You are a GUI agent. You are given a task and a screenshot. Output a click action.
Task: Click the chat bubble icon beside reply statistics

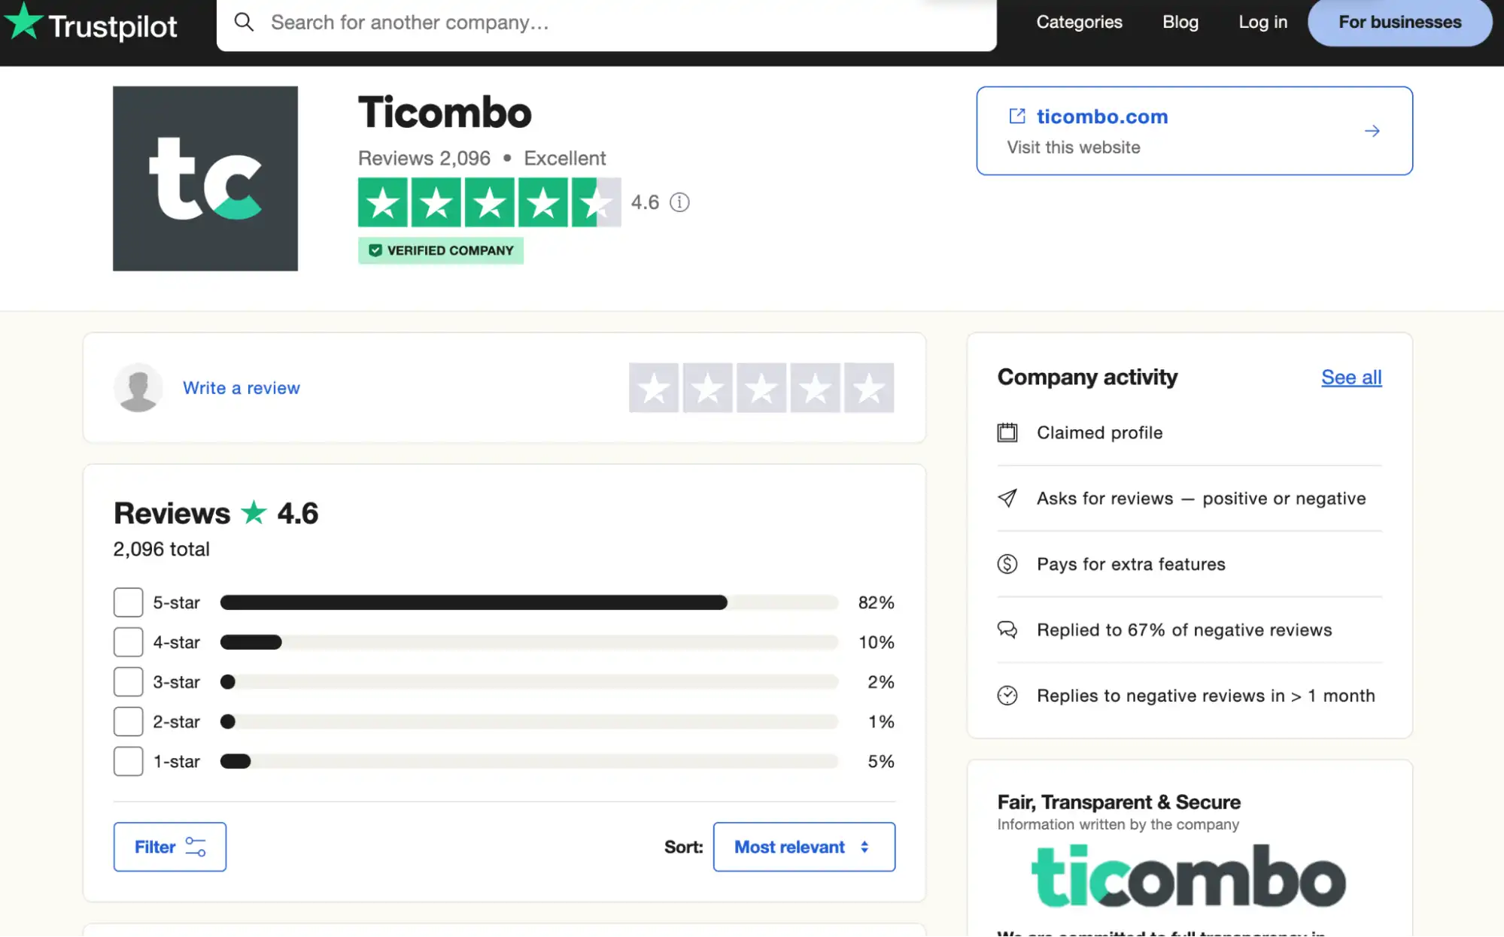(x=1008, y=629)
